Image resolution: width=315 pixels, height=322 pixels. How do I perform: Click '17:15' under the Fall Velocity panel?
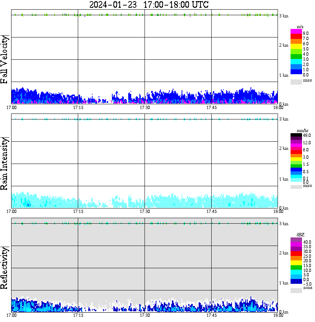coord(78,108)
